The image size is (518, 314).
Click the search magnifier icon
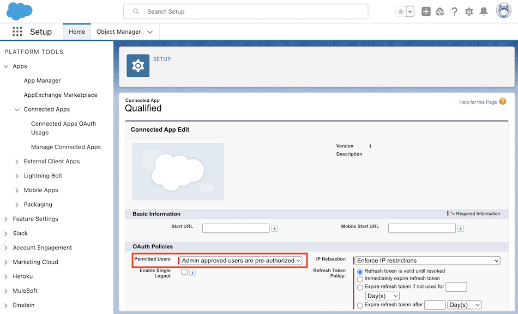[136, 11]
